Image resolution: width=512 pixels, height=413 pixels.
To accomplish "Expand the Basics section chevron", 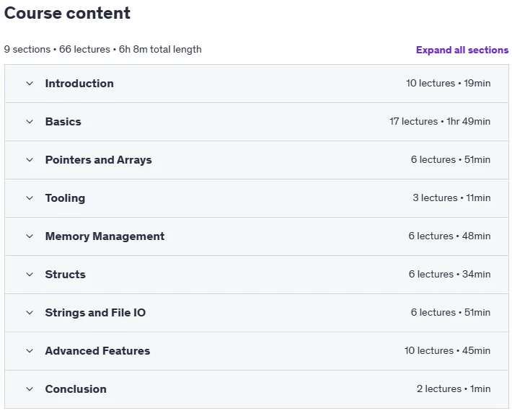I will [30, 122].
